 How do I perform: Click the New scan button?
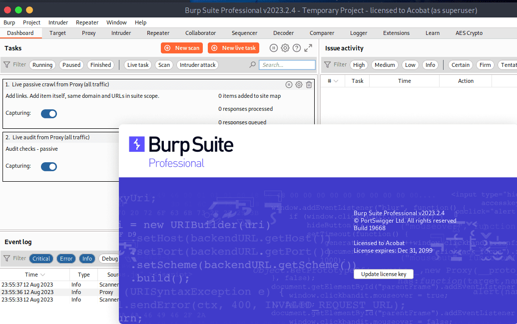coord(182,48)
